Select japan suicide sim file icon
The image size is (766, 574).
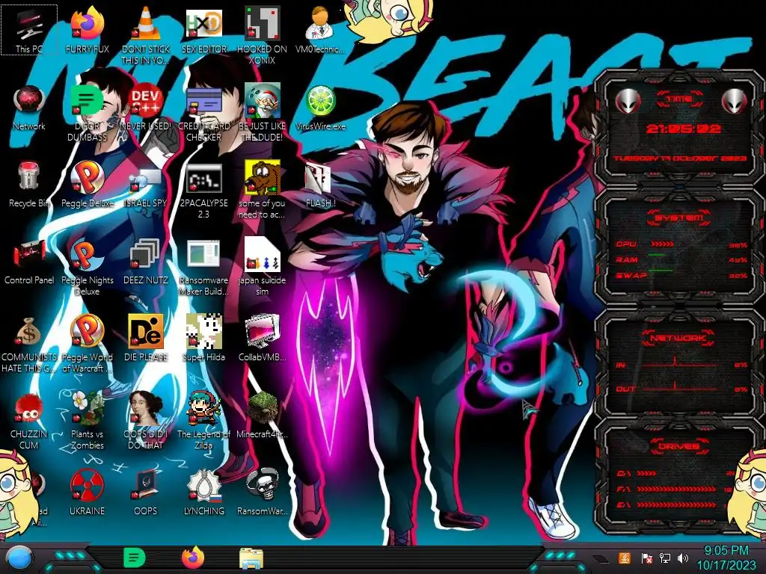point(262,268)
